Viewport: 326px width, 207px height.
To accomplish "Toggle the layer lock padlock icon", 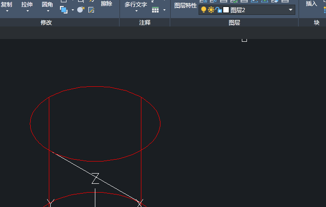I will (219, 10).
